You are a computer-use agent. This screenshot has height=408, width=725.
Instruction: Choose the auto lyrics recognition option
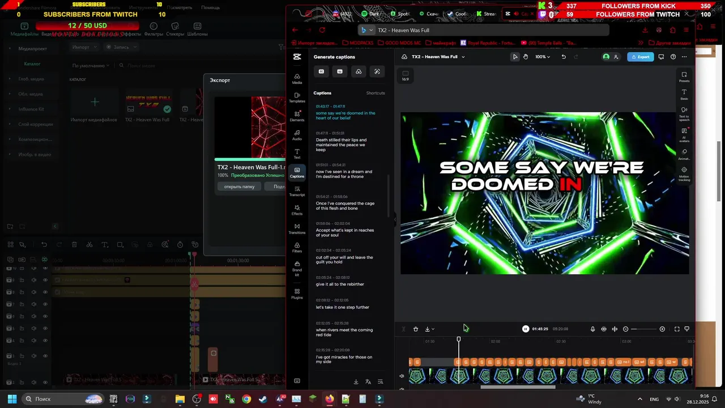click(x=377, y=71)
